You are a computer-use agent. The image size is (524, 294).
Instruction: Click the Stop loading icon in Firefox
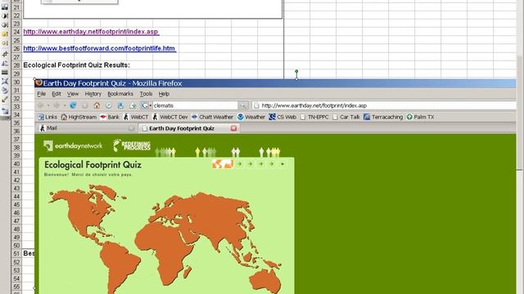click(x=85, y=105)
